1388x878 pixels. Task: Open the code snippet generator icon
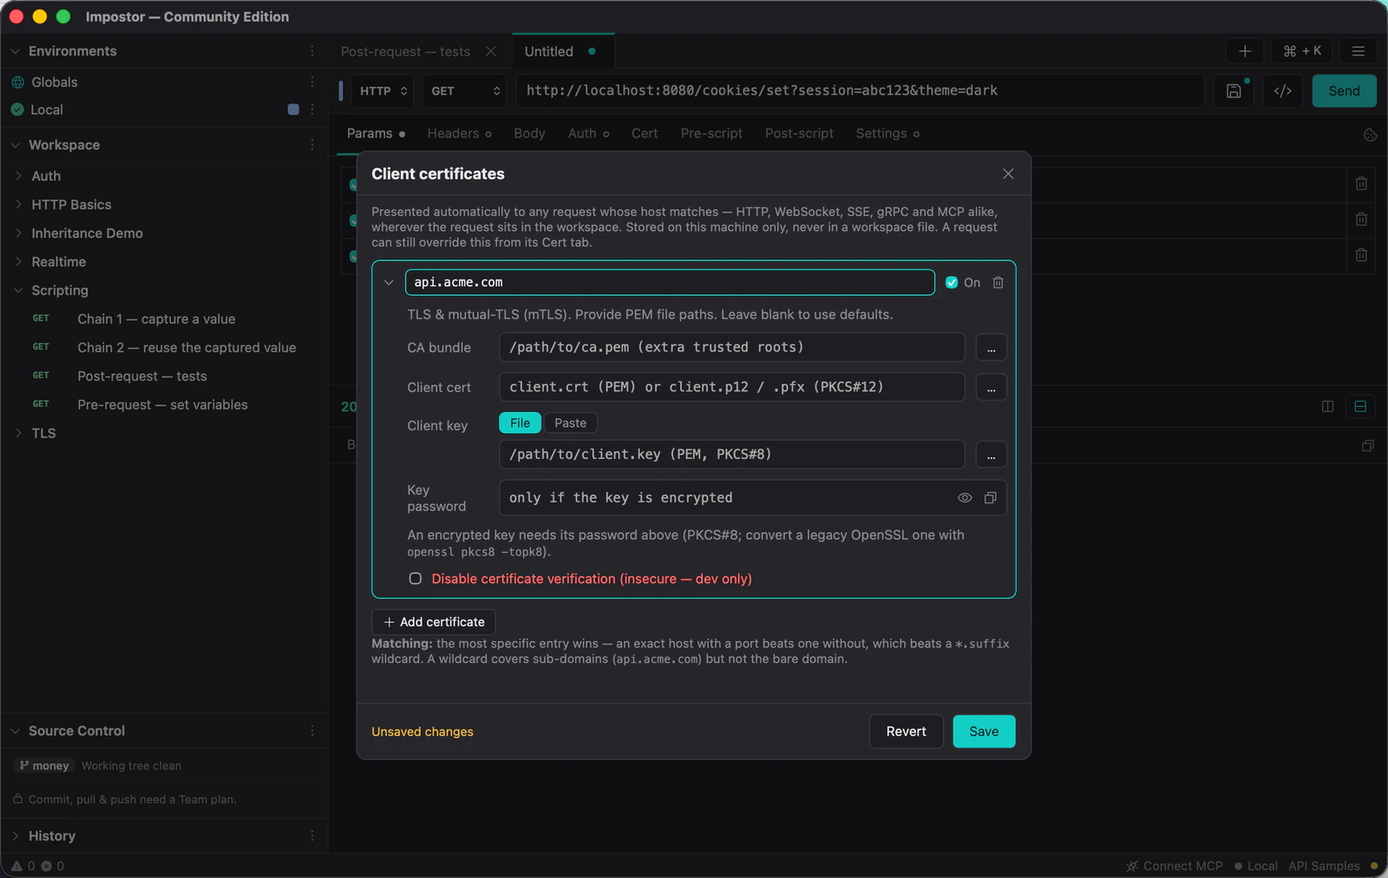(x=1283, y=91)
